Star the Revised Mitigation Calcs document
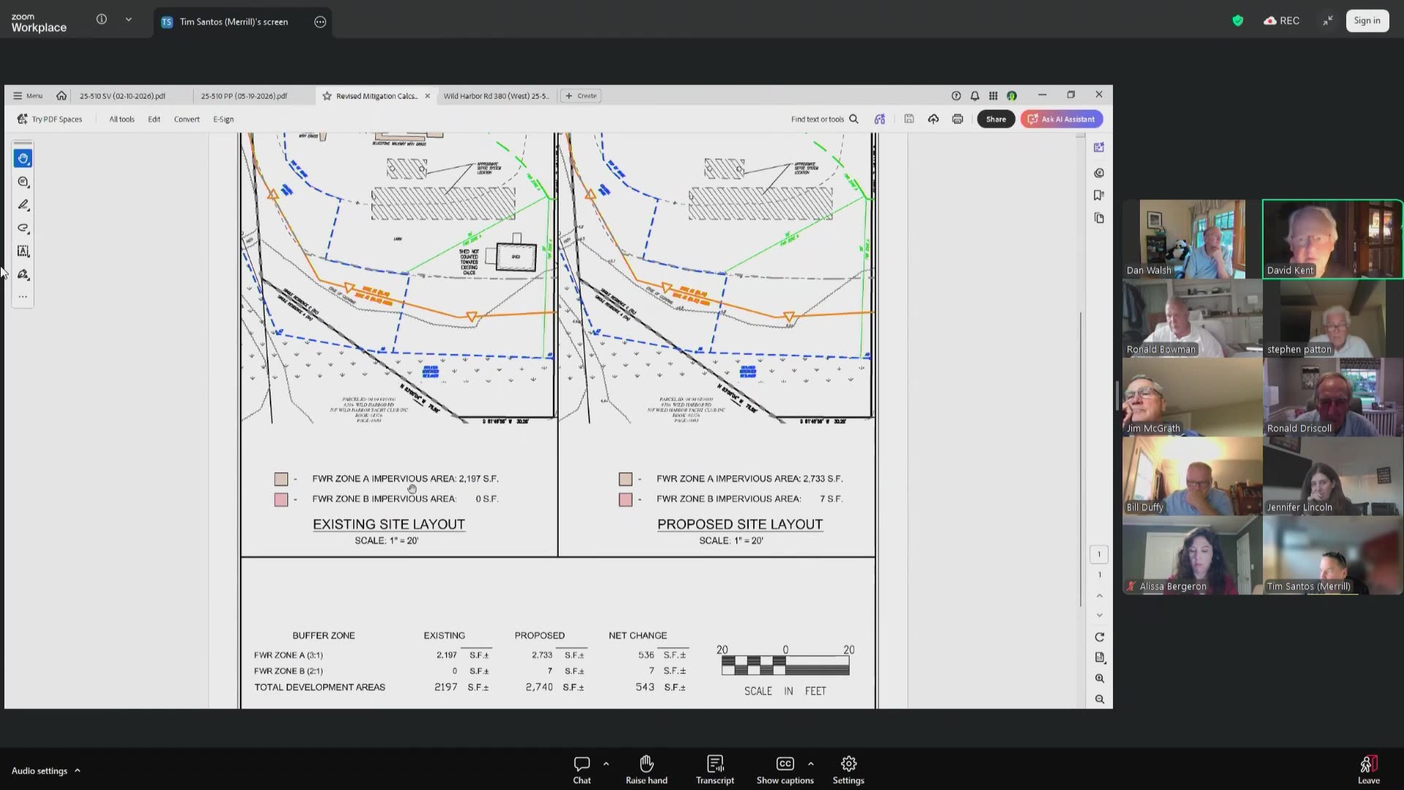 coord(327,96)
